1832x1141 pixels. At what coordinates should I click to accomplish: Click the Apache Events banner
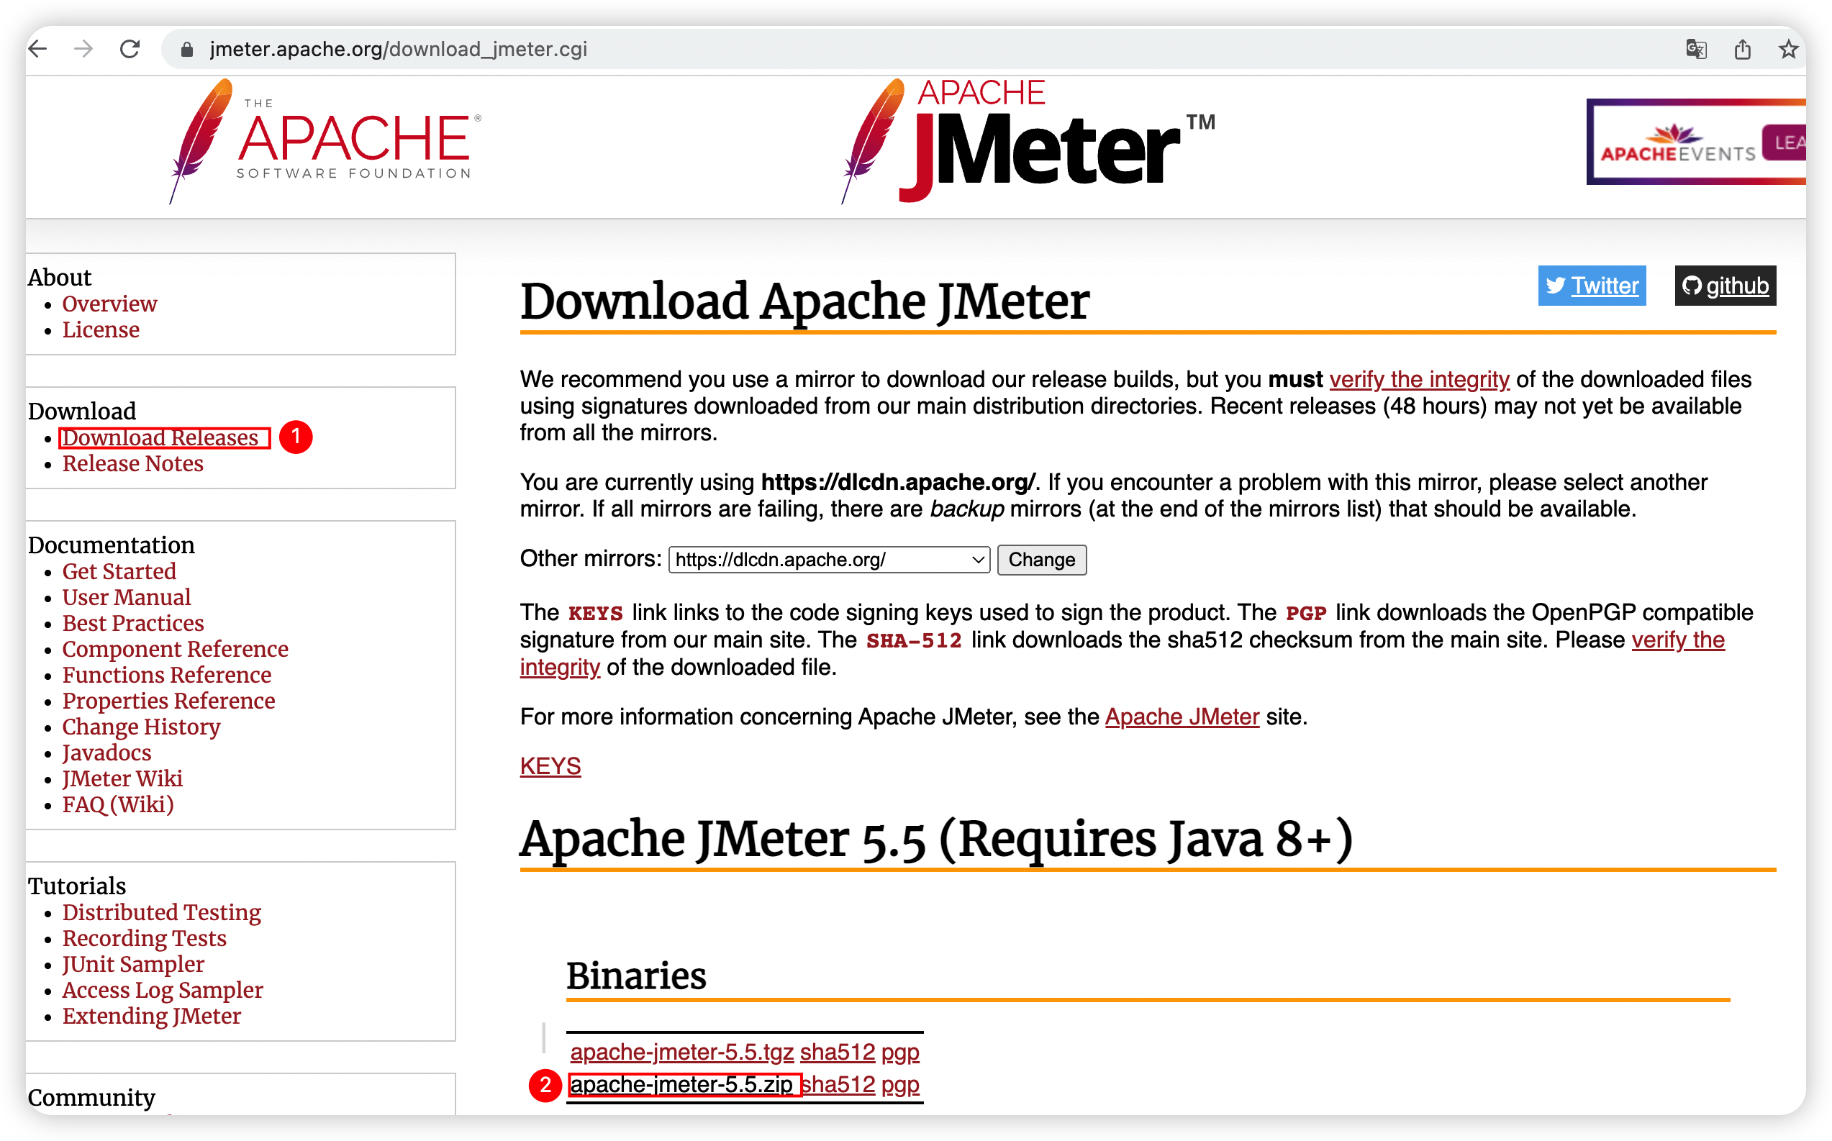[1695, 142]
